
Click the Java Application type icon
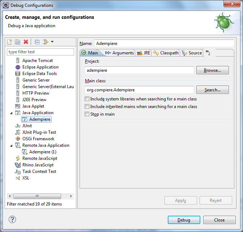pyautogui.click(x=18, y=113)
